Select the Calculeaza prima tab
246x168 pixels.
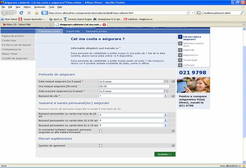click(49, 31)
